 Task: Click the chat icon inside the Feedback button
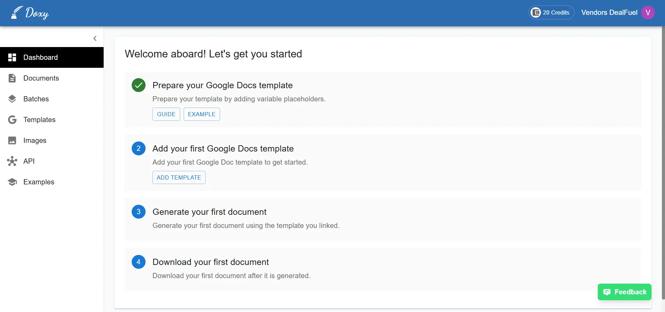pyautogui.click(x=607, y=292)
